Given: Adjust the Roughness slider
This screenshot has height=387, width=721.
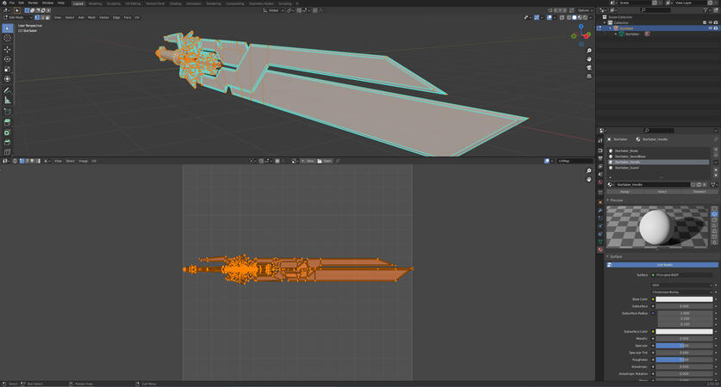Looking at the screenshot, I should click(x=683, y=359).
